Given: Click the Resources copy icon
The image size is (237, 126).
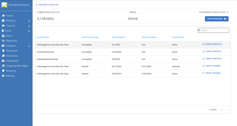Looking at the screenshot, I should coord(3,56).
